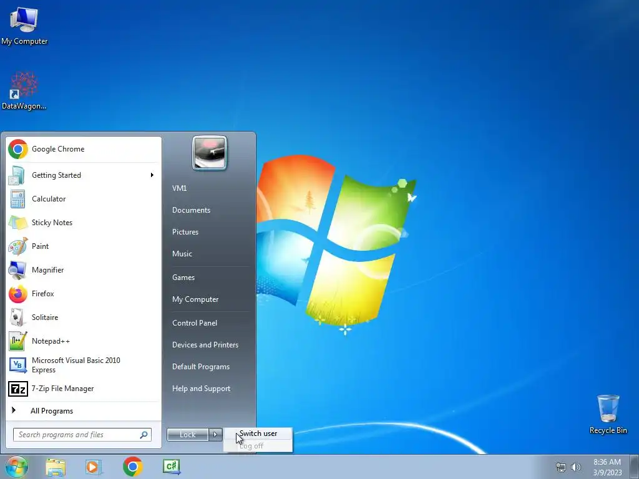The image size is (639, 479).
Task: Choose Log off from power menu
Action: [258, 445]
